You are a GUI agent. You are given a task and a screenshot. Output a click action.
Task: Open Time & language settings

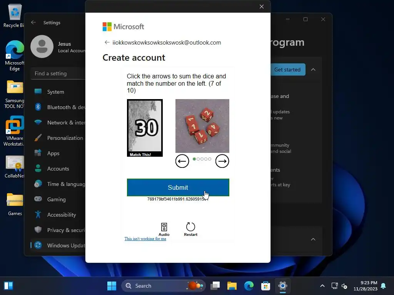[x=58, y=184]
